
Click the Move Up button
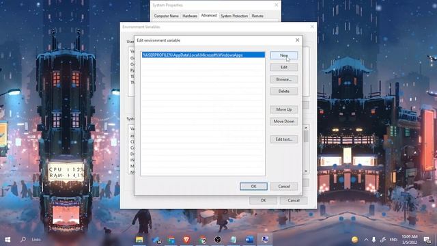click(x=284, y=109)
